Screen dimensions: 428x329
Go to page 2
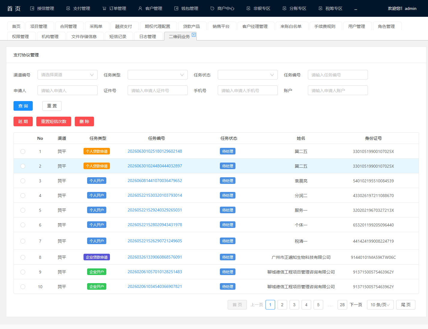[282, 305]
